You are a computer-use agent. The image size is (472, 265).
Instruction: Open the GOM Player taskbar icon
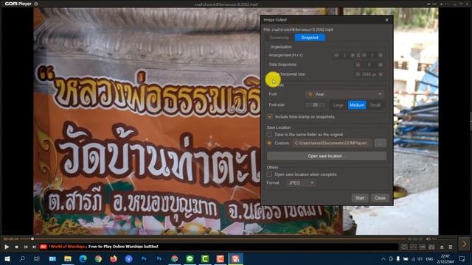pos(235,258)
